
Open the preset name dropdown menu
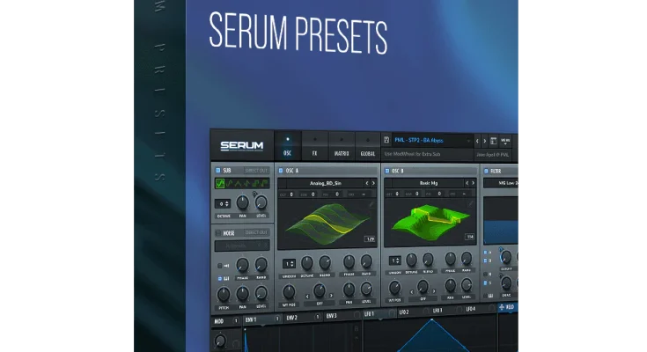(x=427, y=141)
